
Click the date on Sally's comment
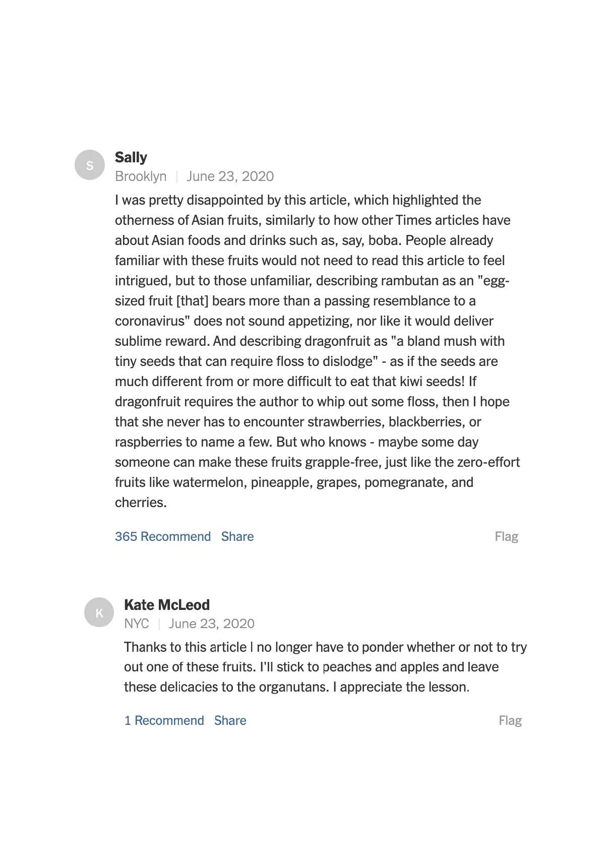(230, 176)
